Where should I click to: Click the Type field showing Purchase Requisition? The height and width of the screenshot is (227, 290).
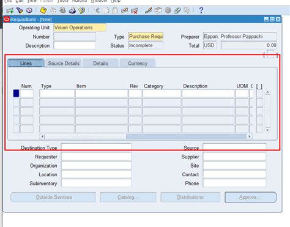pyautogui.click(x=146, y=37)
